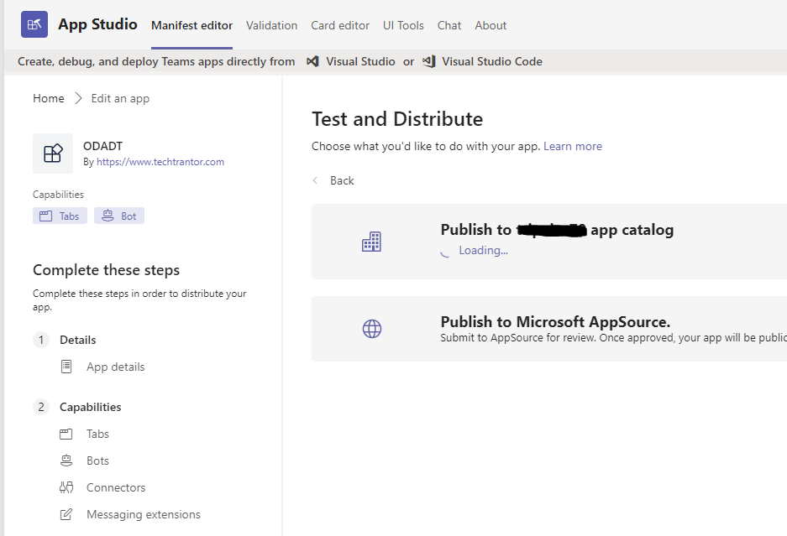This screenshot has height=536, width=787.
Task: Click the Connectors icon in steps
Action: (66, 487)
